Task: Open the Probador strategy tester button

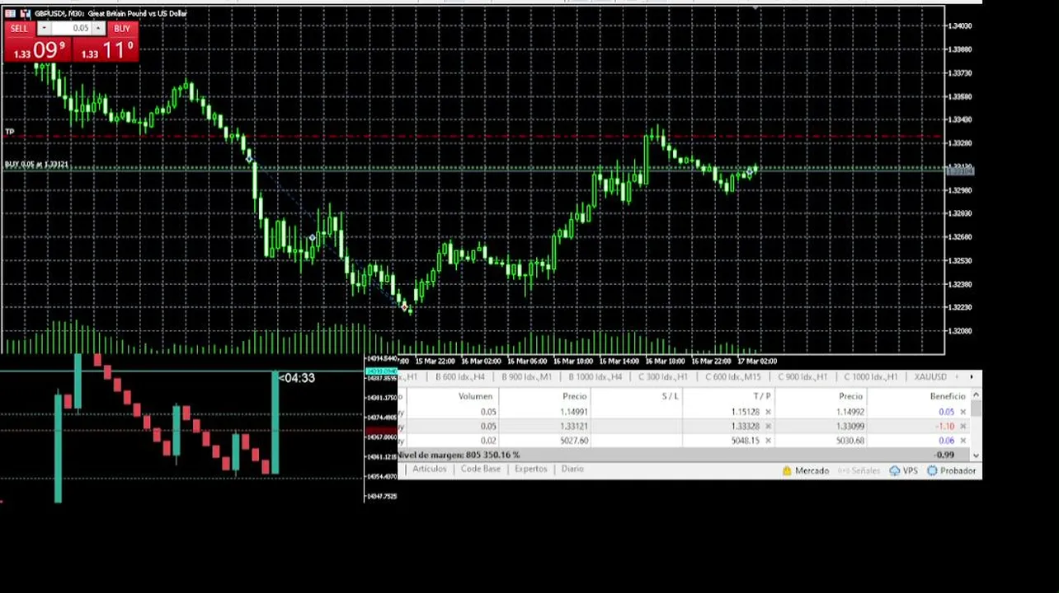Action: pyautogui.click(x=951, y=471)
